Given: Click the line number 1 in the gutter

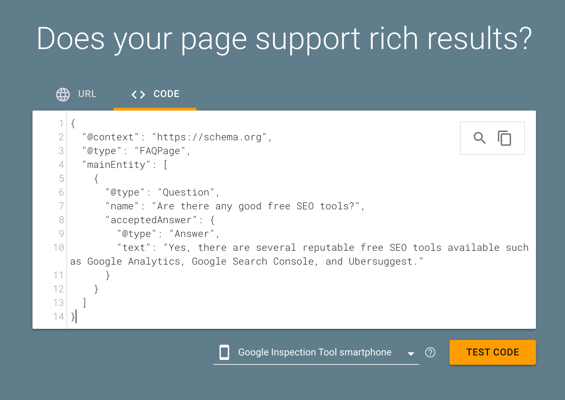Looking at the screenshot, I should click(x=61, y=123).
